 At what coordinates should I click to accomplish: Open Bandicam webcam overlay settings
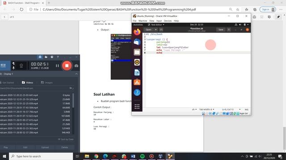click(21, 65)
